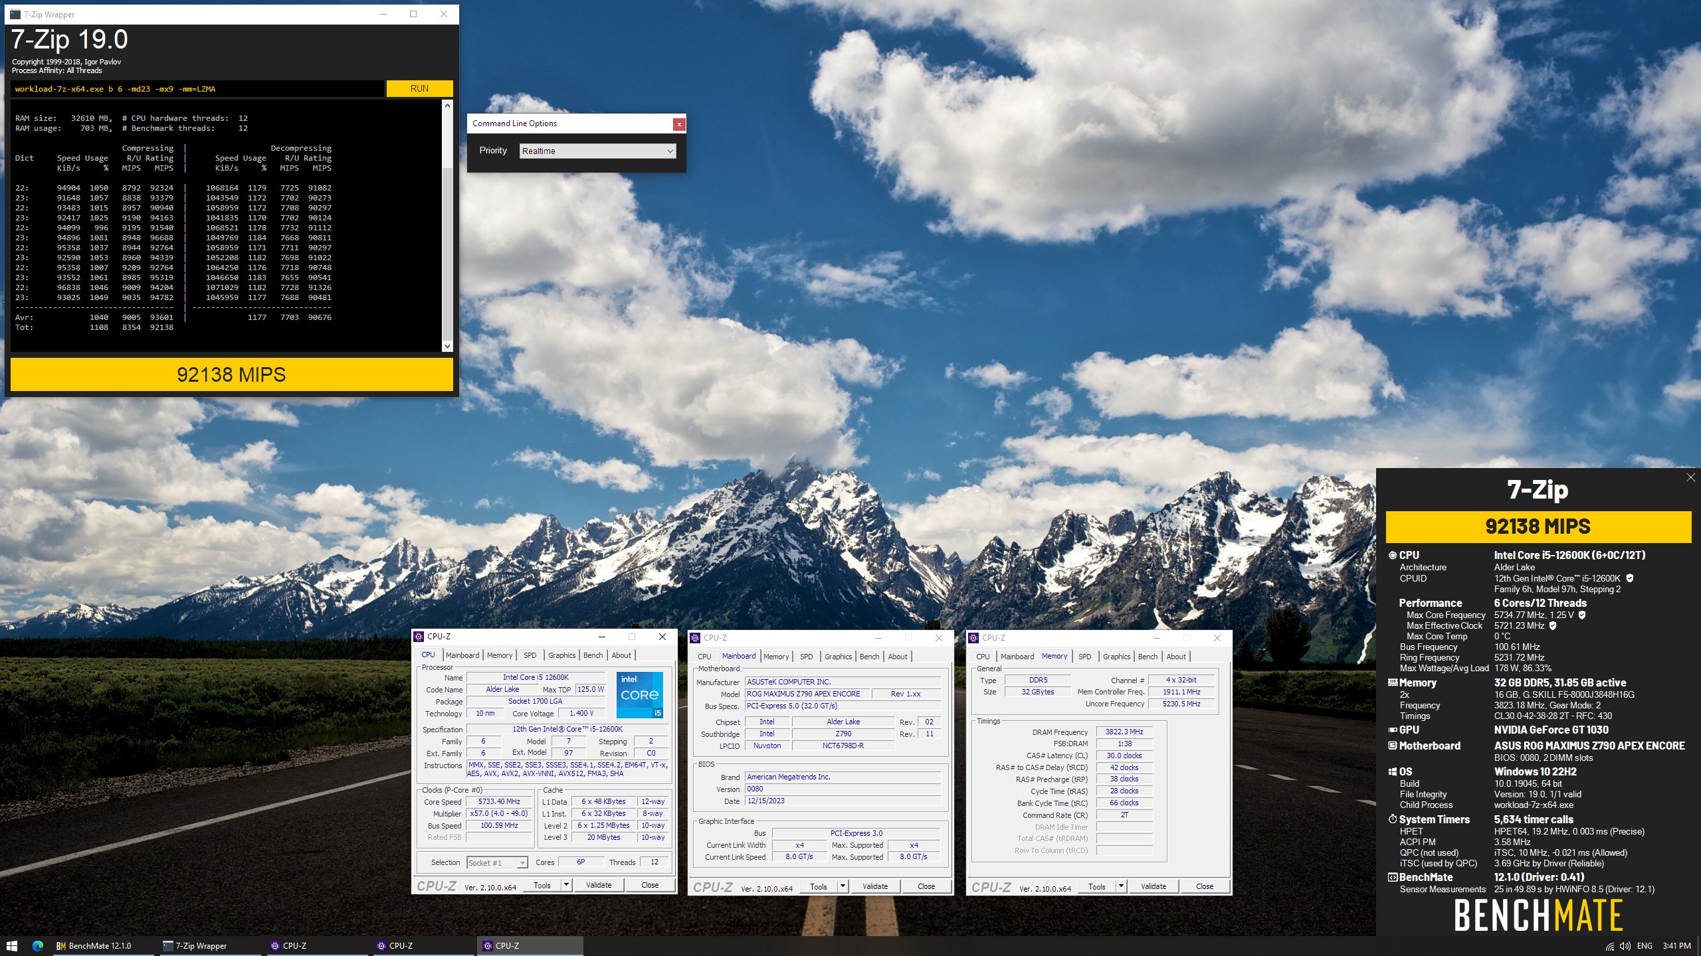Click Mainboard CPU-Z window title bar icon

(696, 638)
